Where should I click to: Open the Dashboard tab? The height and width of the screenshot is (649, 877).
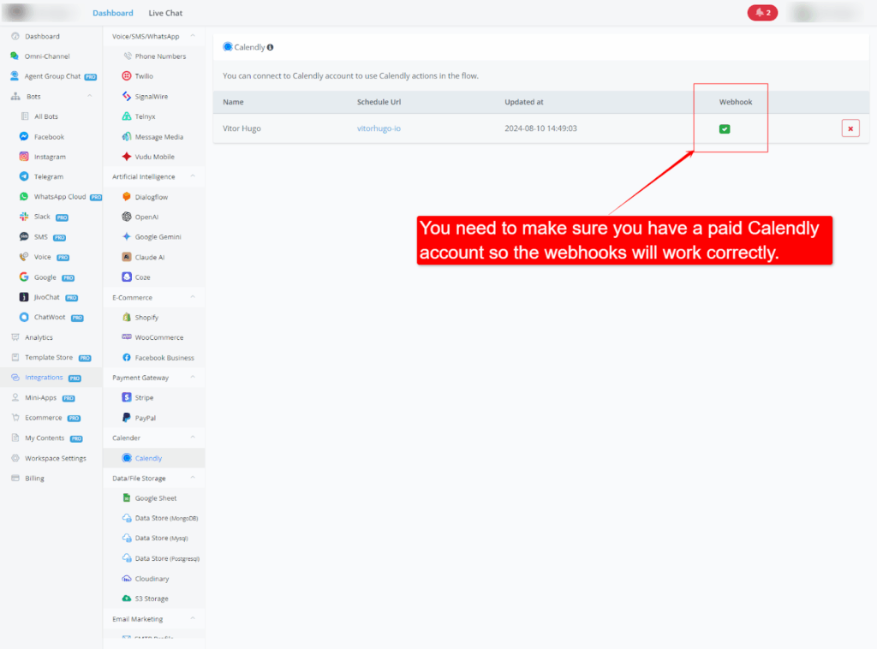point(112,13)
